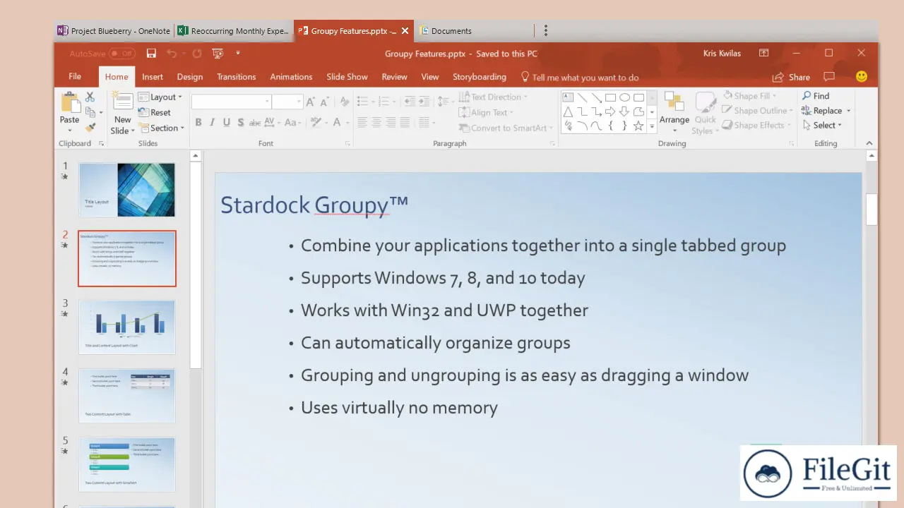Toggle Underline formatting
Viewport: 904px width, 508px height.
click(x=227, y=123)
